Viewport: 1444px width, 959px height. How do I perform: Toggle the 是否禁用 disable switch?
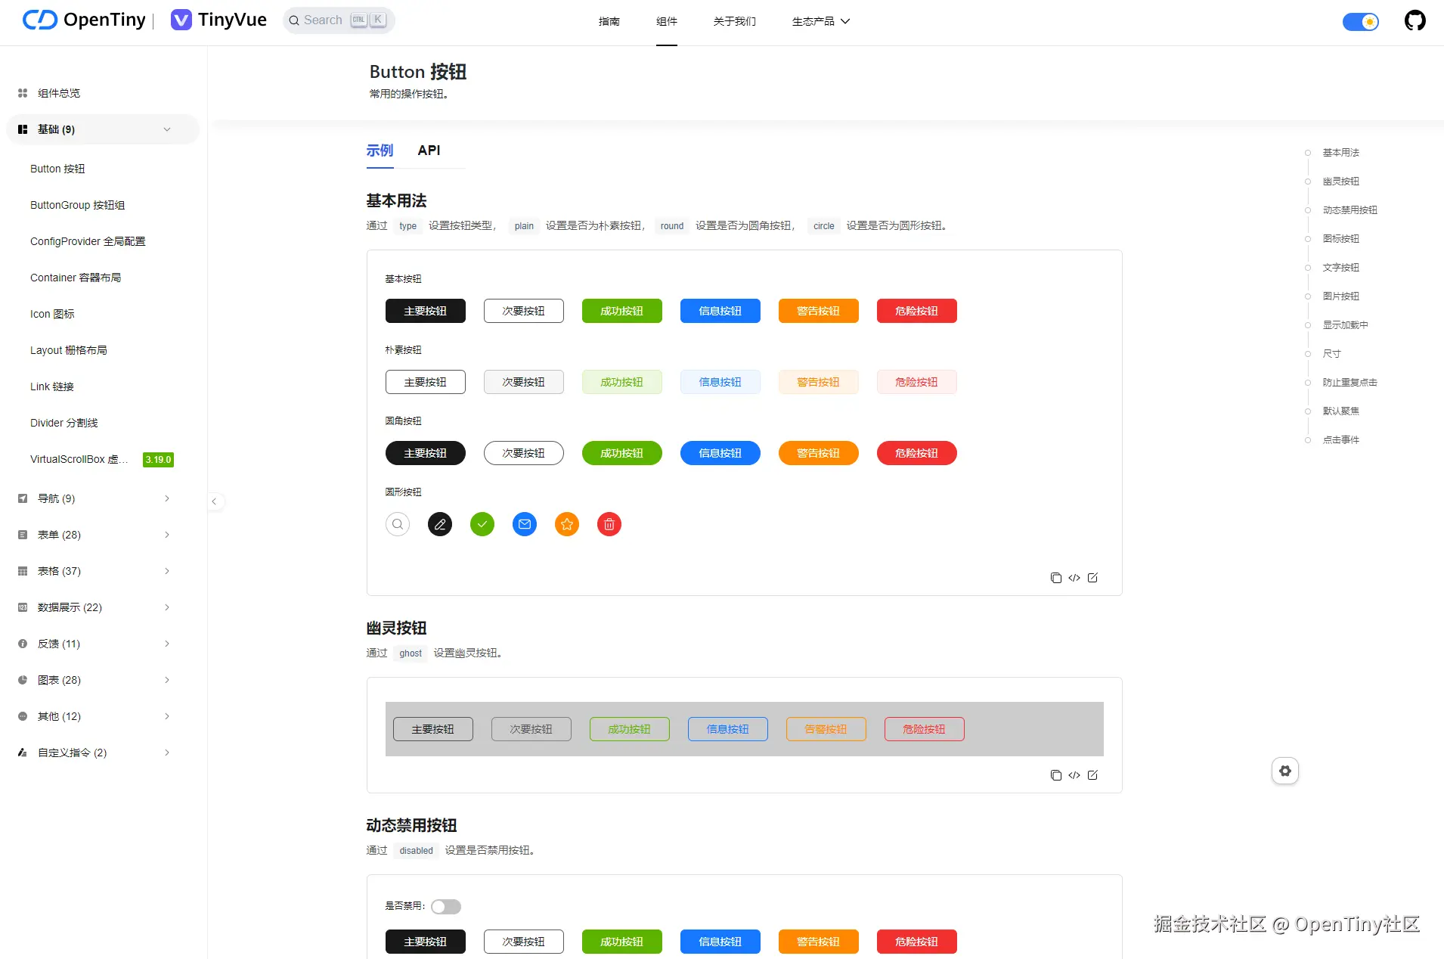point(446,906)
